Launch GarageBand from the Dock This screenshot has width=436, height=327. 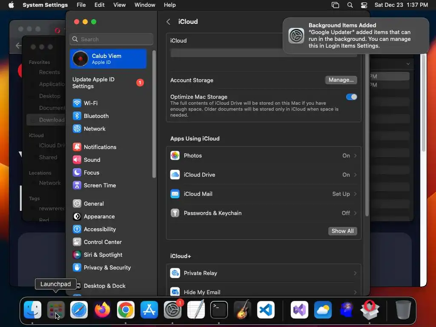[x=242, y=310]
